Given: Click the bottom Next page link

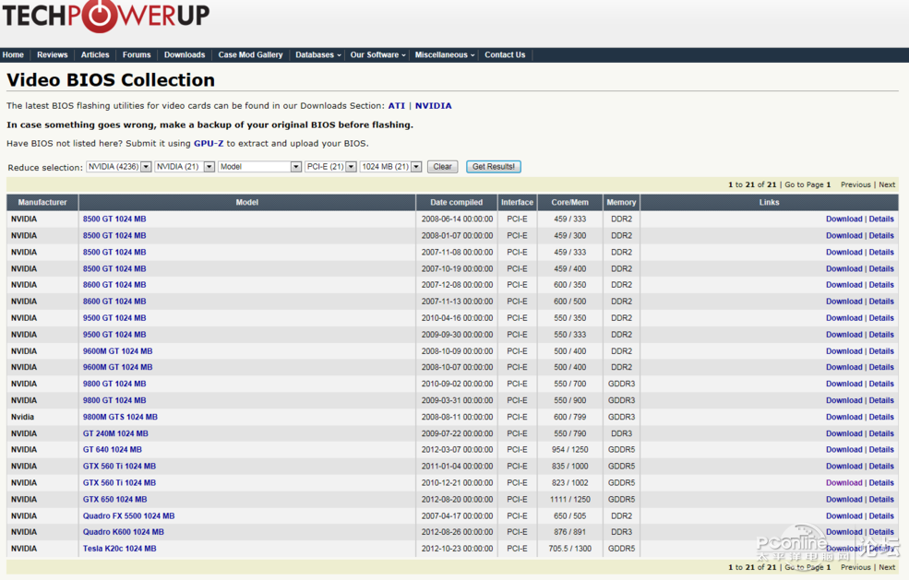Looking at the screenshot, I should coord(887,567).
